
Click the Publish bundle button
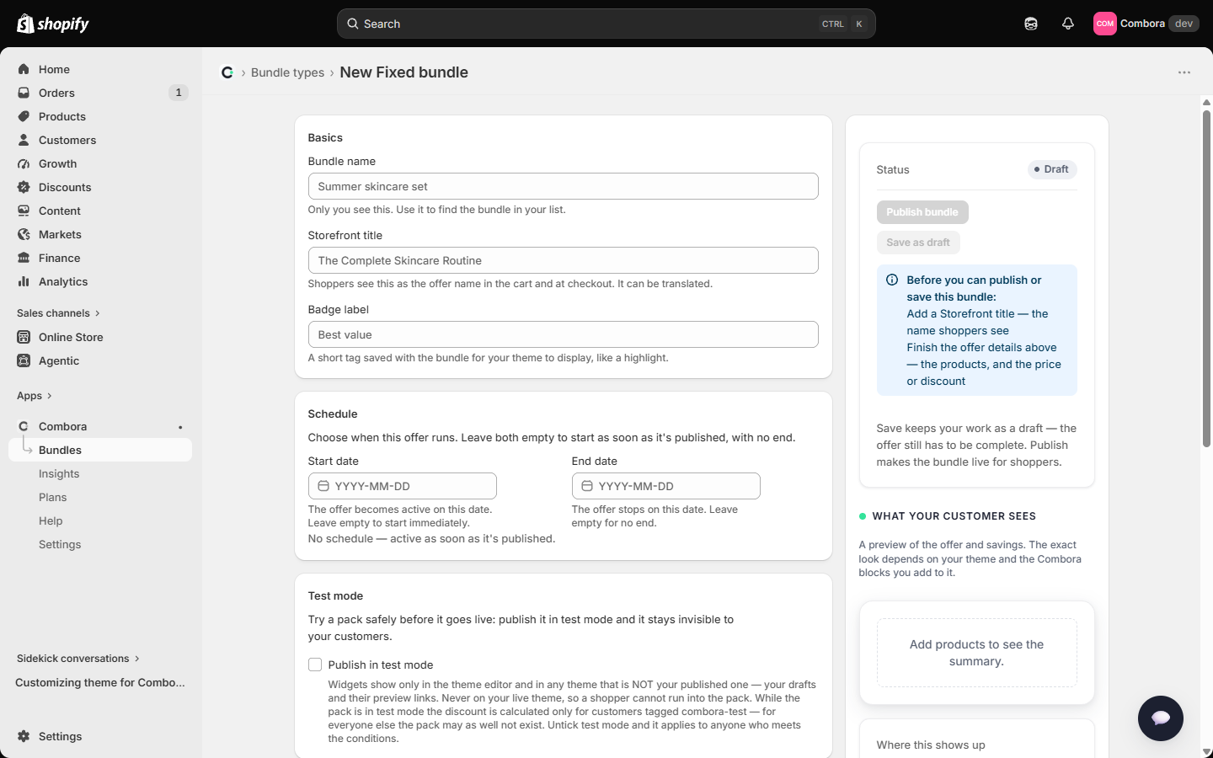click(922, 212)
